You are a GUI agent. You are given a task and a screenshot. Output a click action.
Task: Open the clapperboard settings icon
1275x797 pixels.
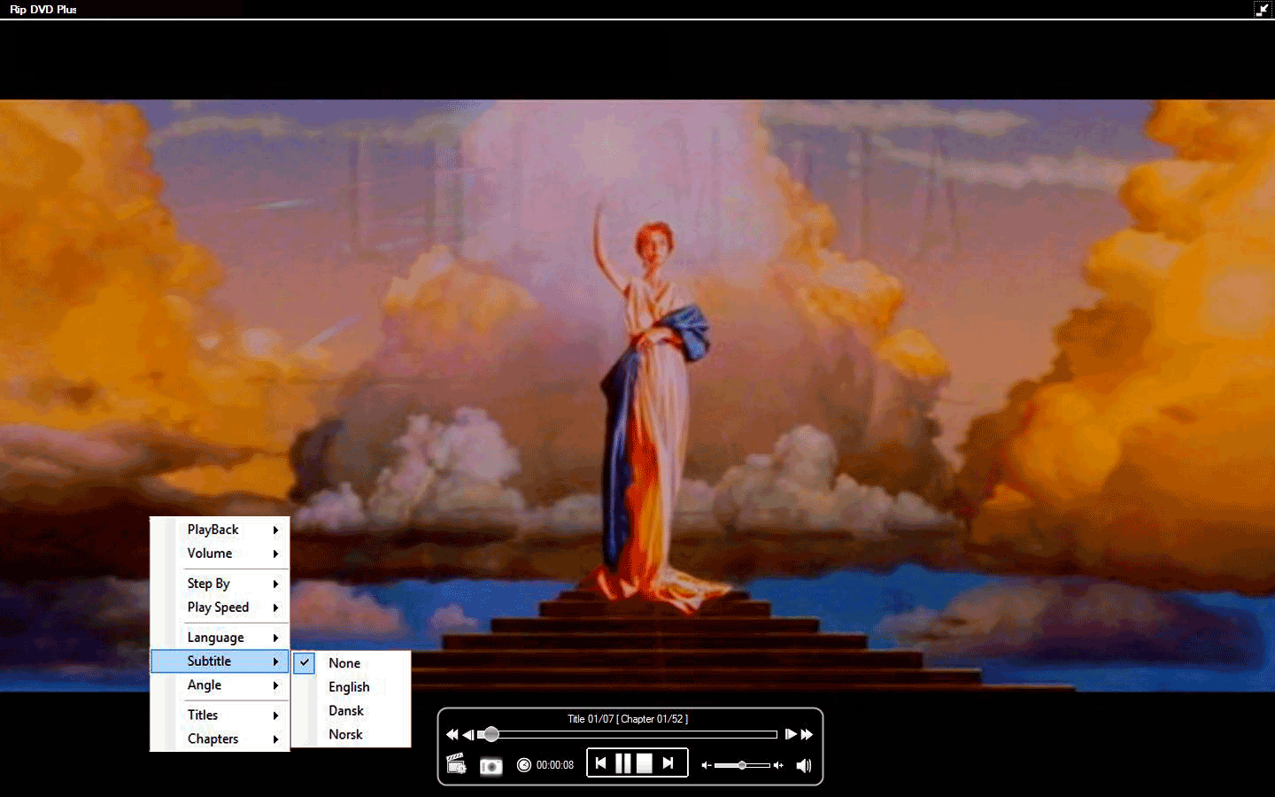456,764
